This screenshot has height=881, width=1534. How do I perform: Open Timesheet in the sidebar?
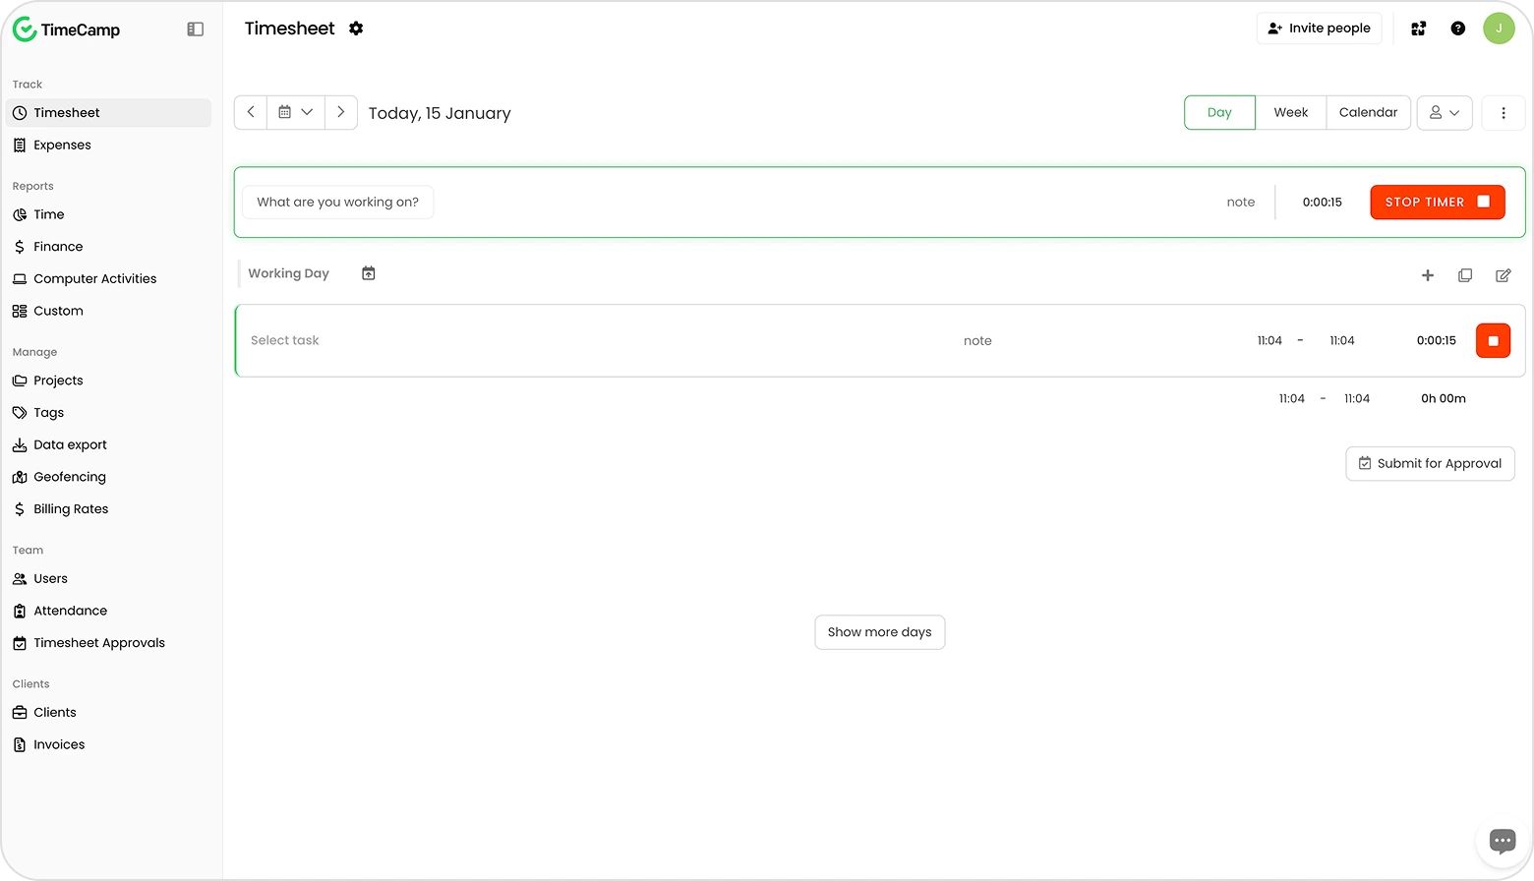pos(108,113)
